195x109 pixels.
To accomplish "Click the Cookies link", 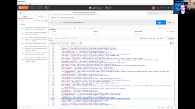I will point(160,28).
